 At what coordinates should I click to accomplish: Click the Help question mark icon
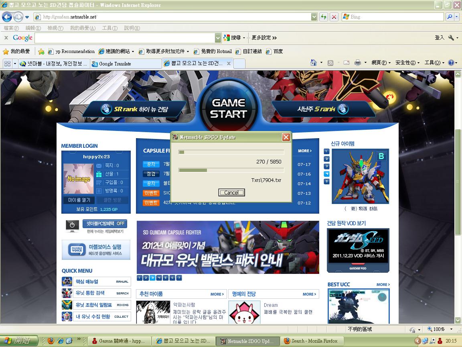[x=451, y=63]
